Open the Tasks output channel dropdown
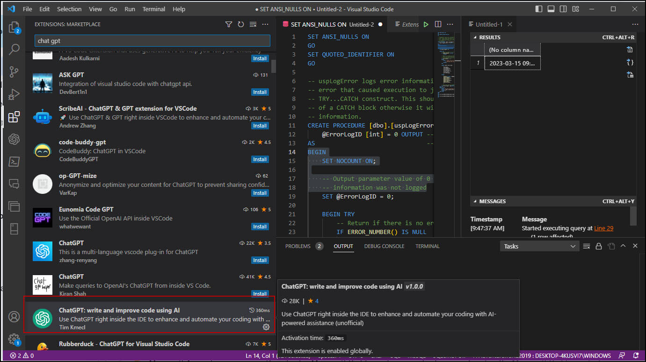 pyautogui.click(x=539, y=246)
